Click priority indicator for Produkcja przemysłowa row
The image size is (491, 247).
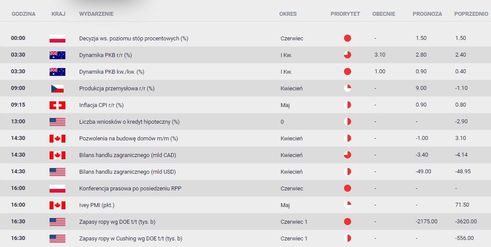(x=347, y=88)
